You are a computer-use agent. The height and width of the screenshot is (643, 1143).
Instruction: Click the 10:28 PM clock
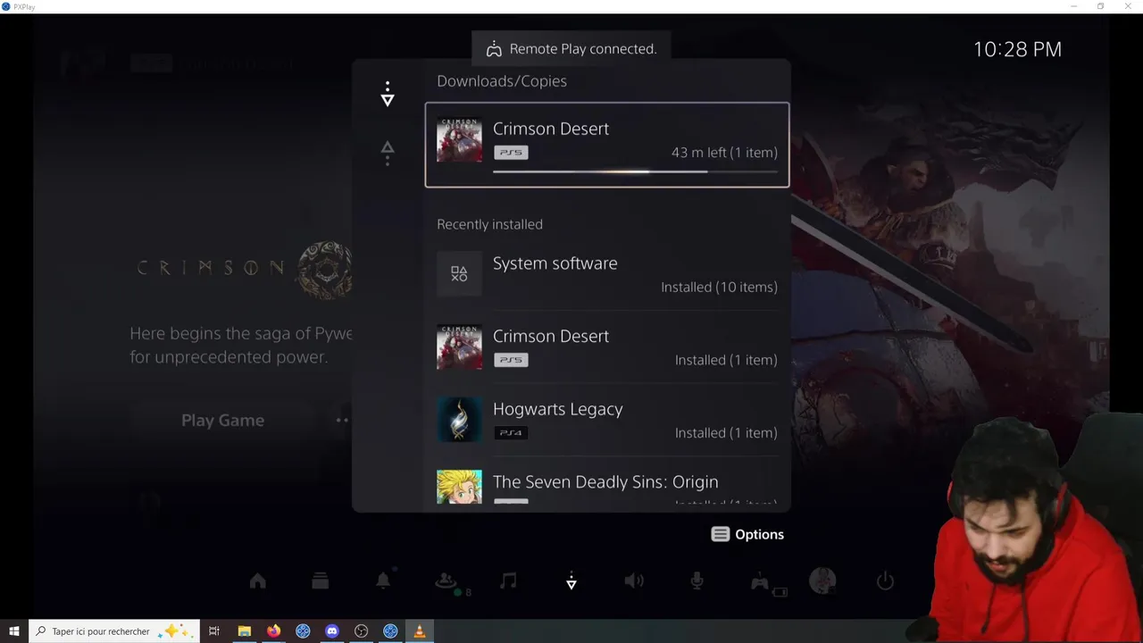[x=1017, y=50]
